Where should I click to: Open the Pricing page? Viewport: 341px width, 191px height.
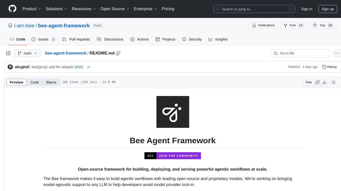[168, 9]
